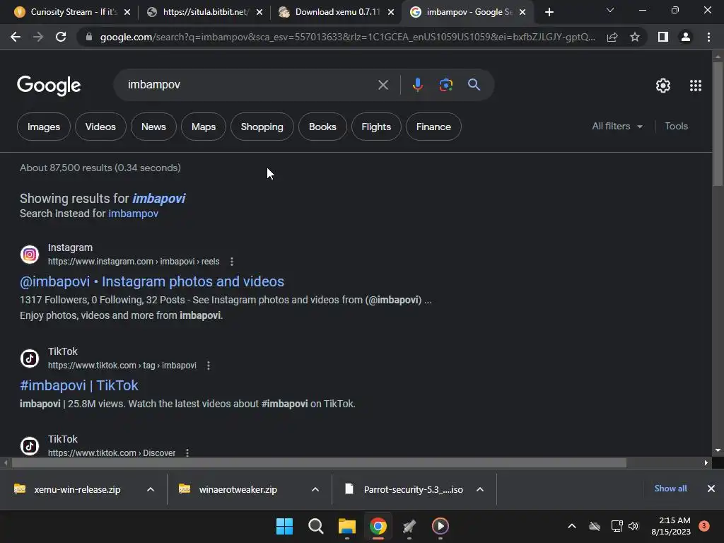Show all downloads
Viewport: 724px width, 543px height.
670,489
